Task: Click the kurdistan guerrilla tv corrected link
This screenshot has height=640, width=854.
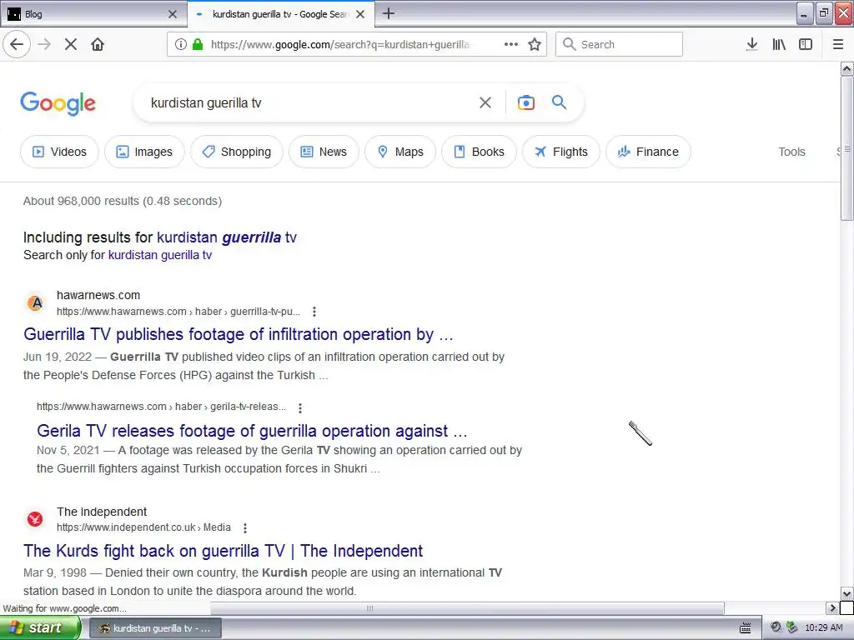Action: [227, 237]
